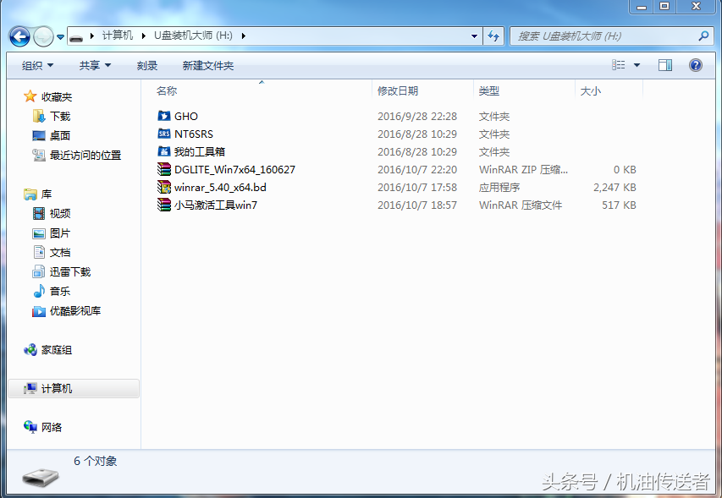722x498 pixels.
Task: Sort by the 大小 column header
Action: pyautogui.click(x=590, y=91)
